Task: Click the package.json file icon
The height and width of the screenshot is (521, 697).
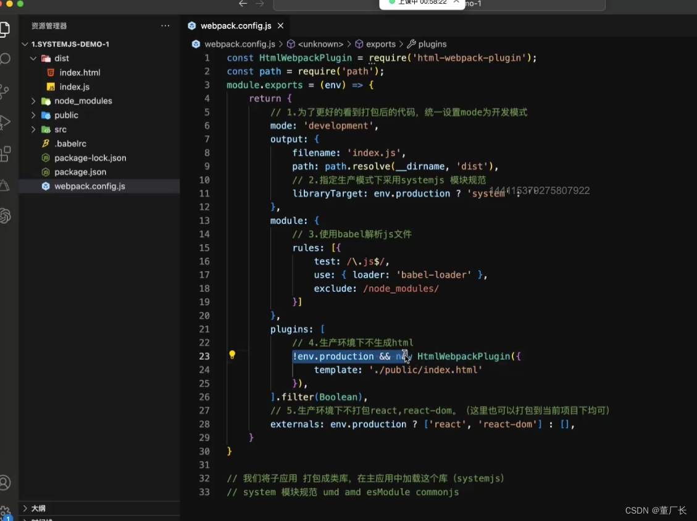Action: 45,172
